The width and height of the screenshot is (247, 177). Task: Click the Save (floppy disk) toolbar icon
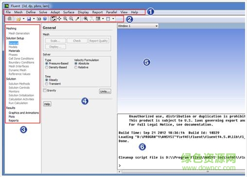pyautogui.click(x=29, y=19)
